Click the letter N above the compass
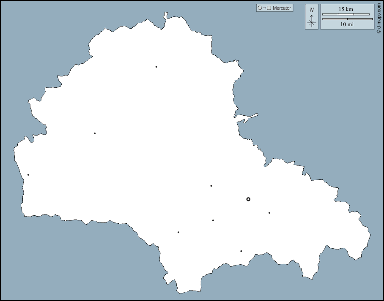Viewport: 384px width, 301px height. tap(312, 10)
